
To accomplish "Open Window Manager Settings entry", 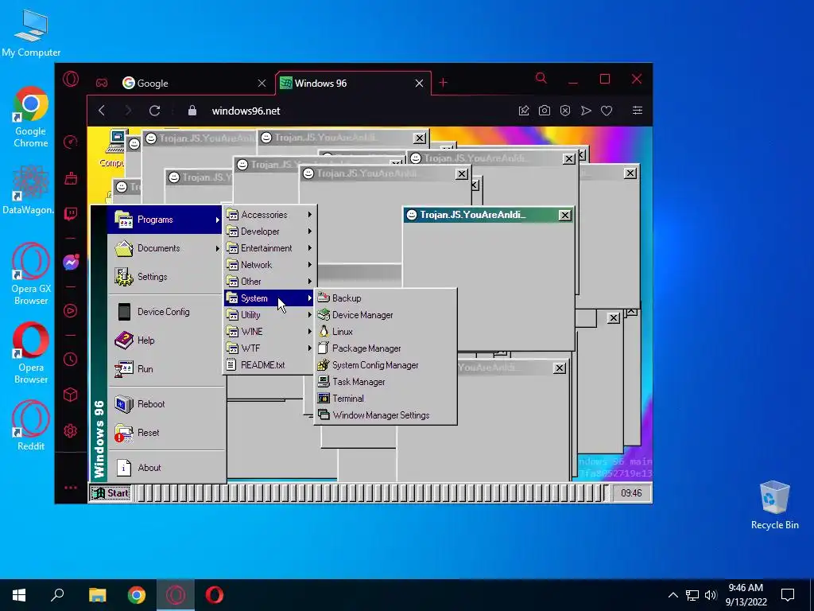I will click(386, 414).
